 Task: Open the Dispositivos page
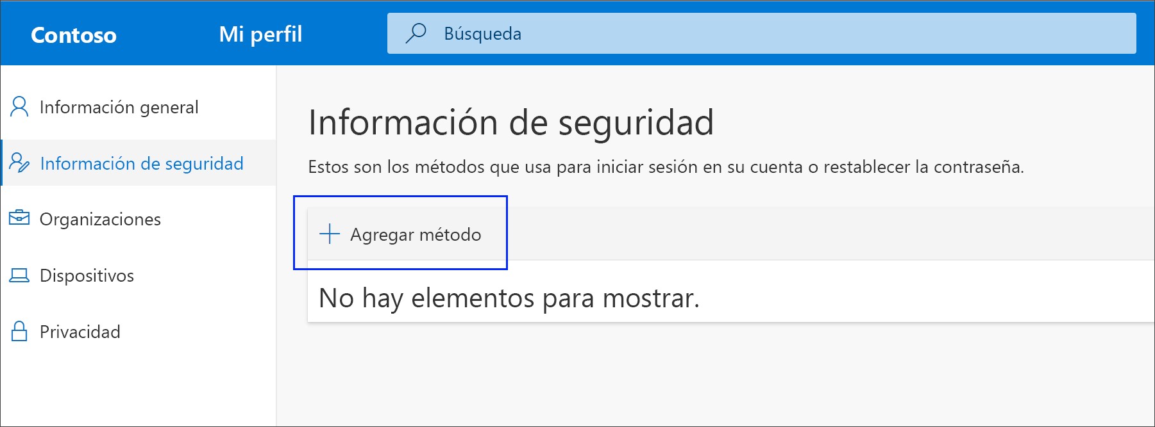87,275
